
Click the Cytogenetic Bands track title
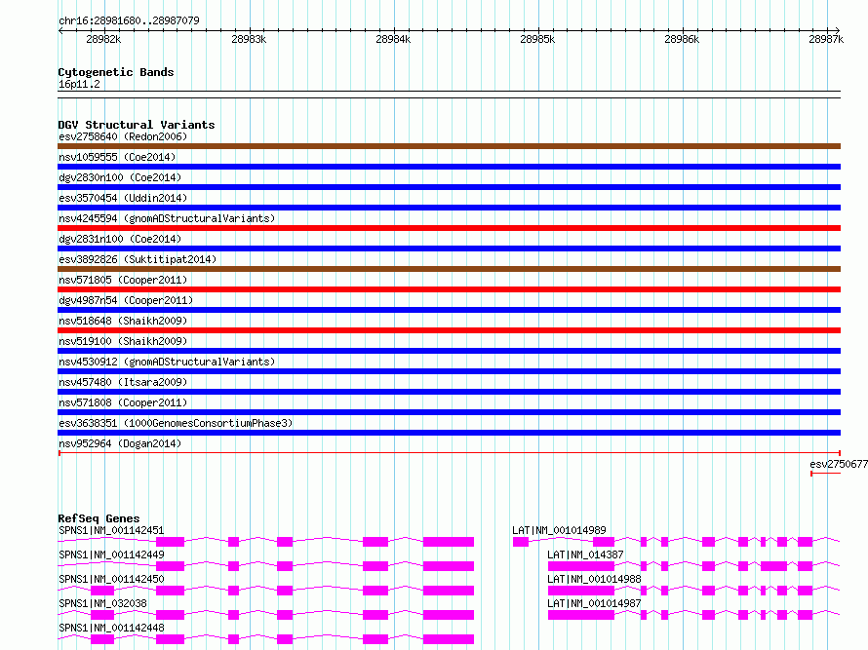[x=116, y=72]
